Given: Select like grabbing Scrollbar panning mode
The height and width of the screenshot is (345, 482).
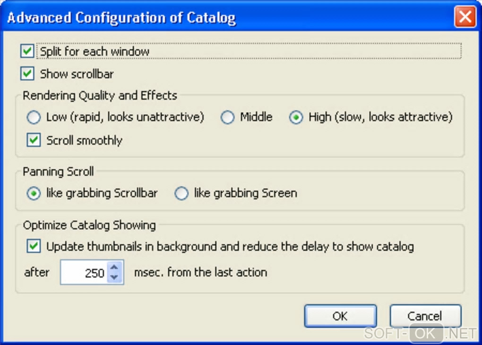Looking at the screenshot, I should (x=34, y=193).
